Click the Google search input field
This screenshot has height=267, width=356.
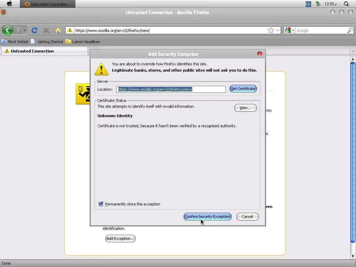[x=321, y=31]
